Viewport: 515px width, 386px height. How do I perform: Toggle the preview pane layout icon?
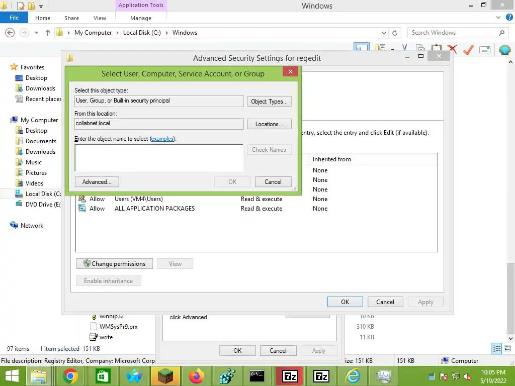click(361, 47)
